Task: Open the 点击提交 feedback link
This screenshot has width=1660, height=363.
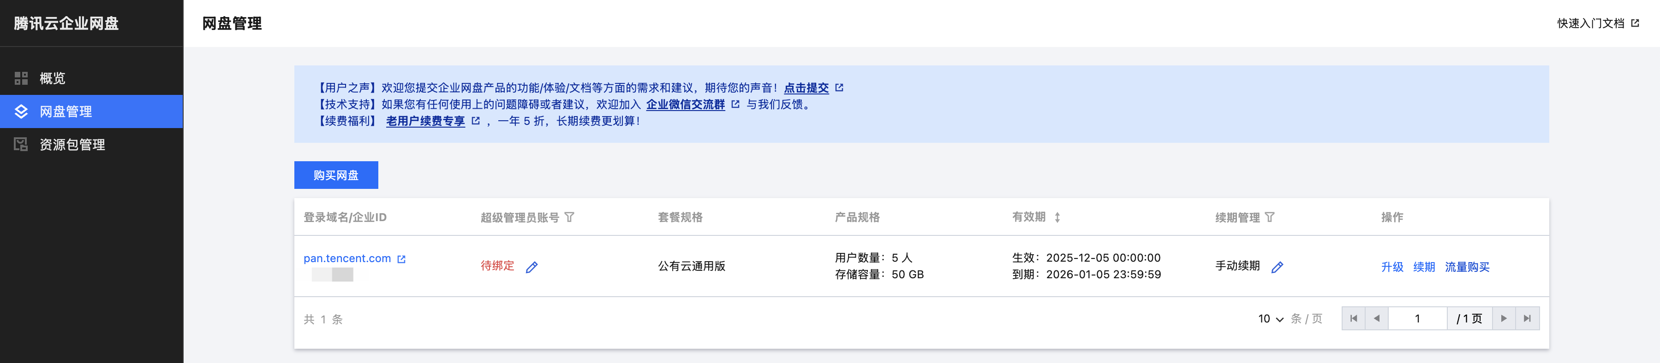Action: click(x=806, y=88)
